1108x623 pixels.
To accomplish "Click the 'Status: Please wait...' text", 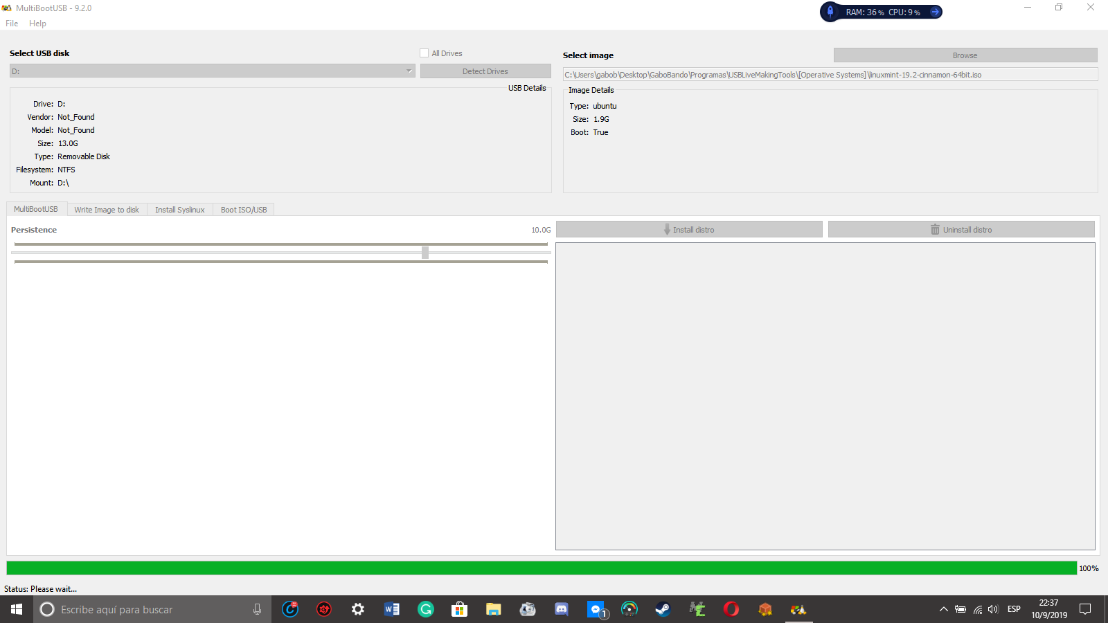I will click(41, 589).
